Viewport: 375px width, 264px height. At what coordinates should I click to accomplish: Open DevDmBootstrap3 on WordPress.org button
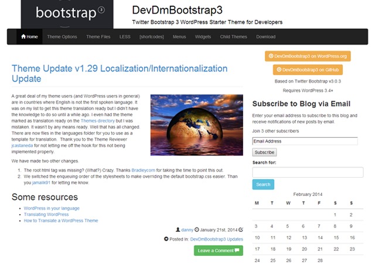(x=308, y=56)
